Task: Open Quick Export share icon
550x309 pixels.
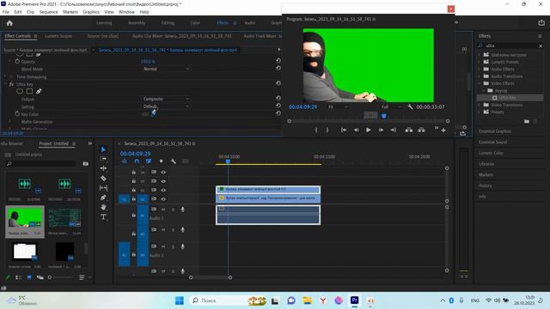Action: 541,22
